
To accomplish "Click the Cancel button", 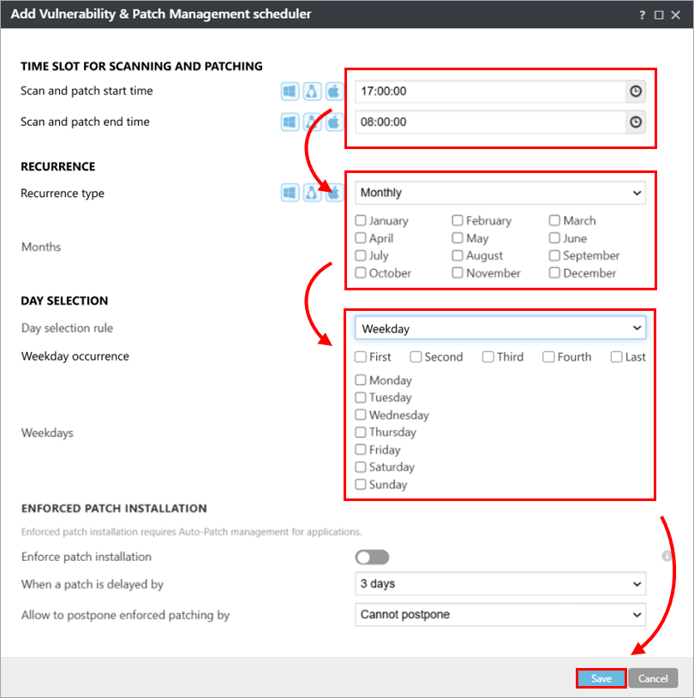I will (653, 678).
